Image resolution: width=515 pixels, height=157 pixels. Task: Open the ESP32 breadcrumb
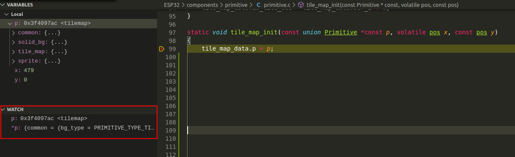pos(172,5)
